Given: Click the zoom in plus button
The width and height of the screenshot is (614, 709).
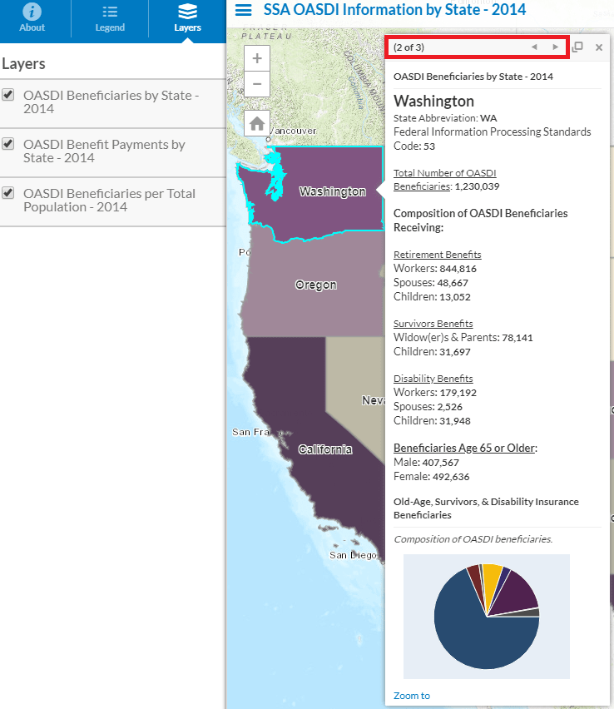Looking at the screenshot, I should (257, 58).
